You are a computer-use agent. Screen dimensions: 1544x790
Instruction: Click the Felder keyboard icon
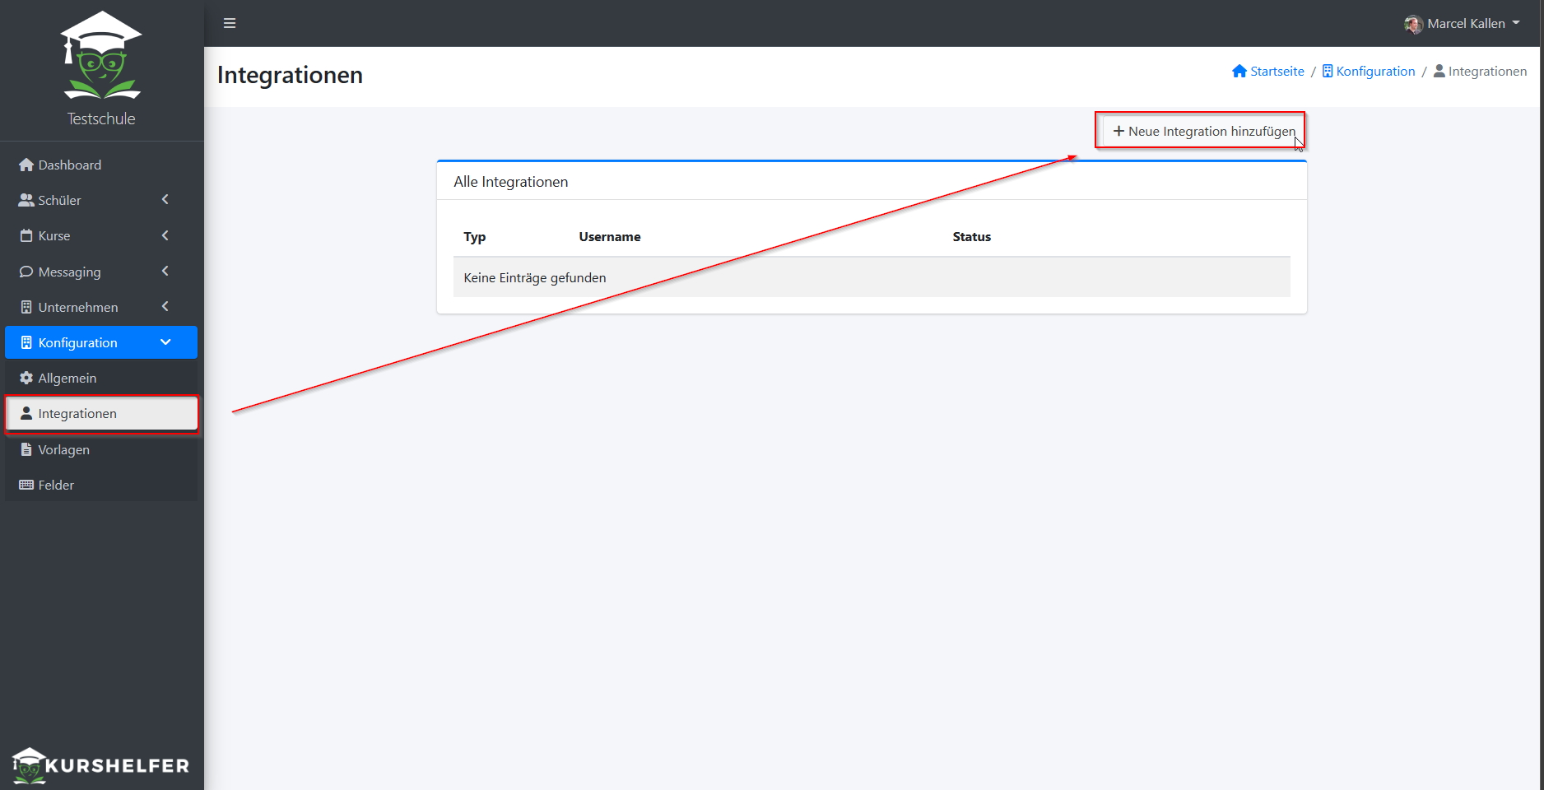26,485
